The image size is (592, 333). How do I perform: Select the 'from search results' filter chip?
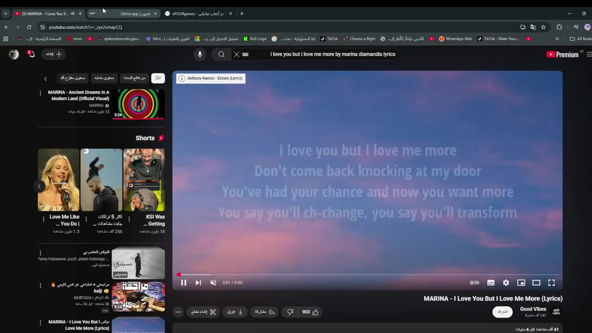135,78
